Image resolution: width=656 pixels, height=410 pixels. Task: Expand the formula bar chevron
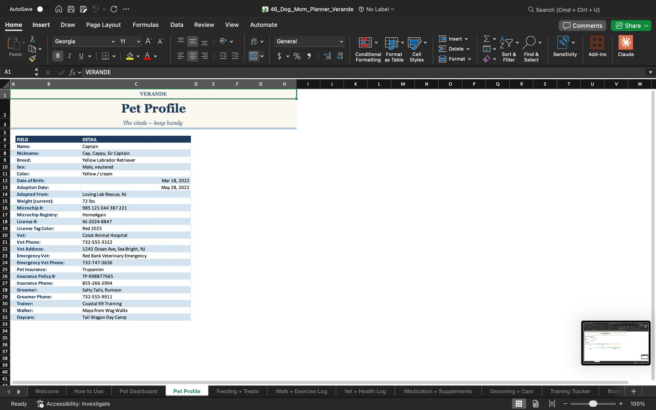tap(650, 72)
